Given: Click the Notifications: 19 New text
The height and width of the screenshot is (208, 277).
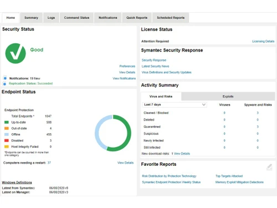Looking at the screenshot, I should point(25,78).
